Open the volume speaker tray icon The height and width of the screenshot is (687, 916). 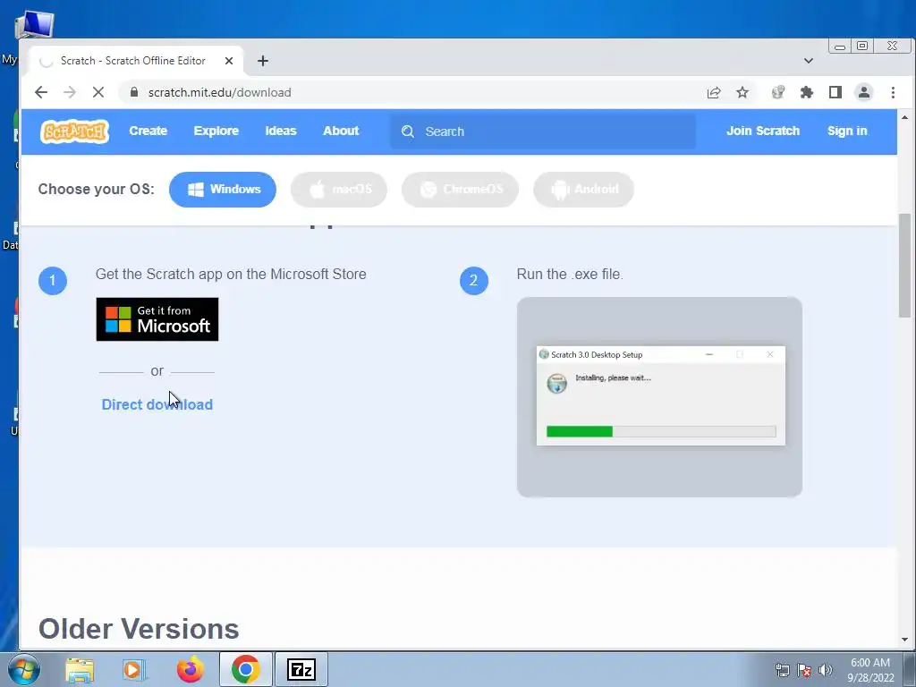(x=826, y=670)
